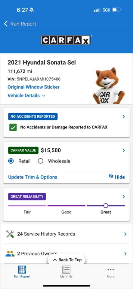Hide the CARFAX value

[117, 177]
